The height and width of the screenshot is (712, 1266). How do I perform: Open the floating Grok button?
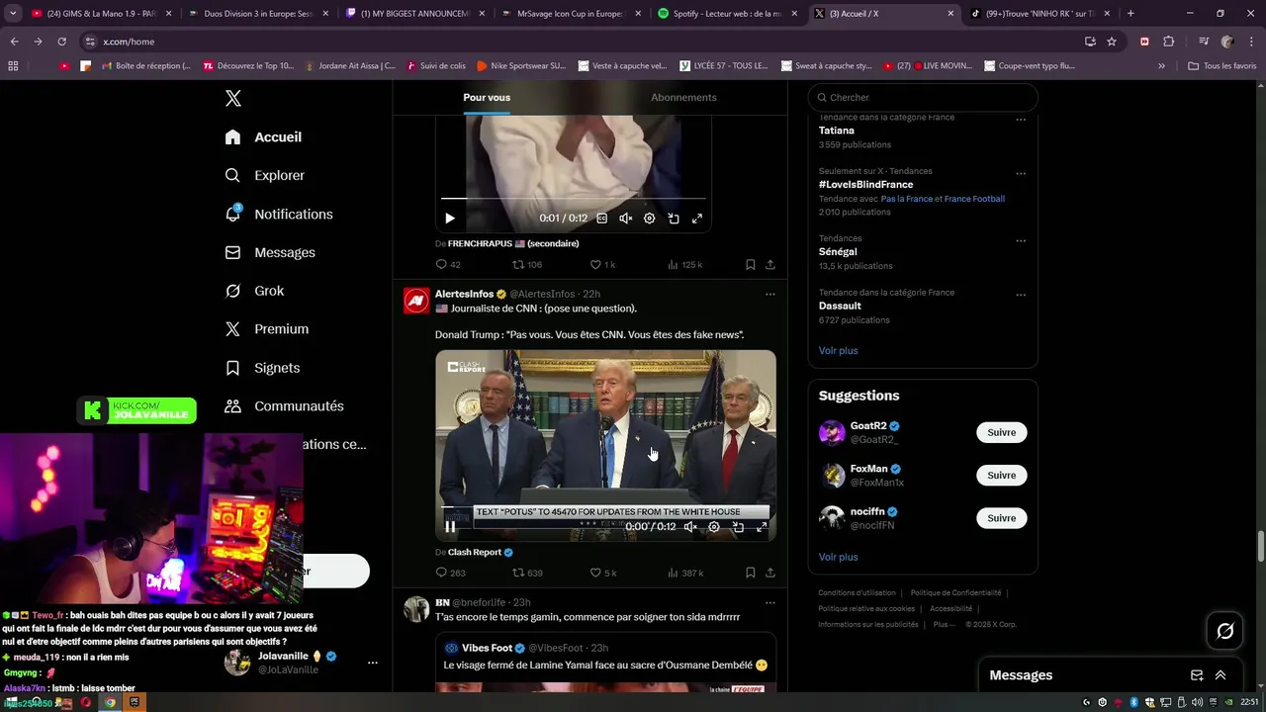click(x=1224, y=631)
